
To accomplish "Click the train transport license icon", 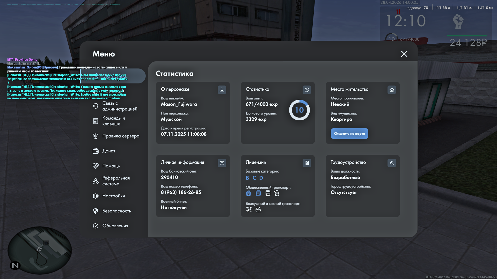I will [268, 193].
